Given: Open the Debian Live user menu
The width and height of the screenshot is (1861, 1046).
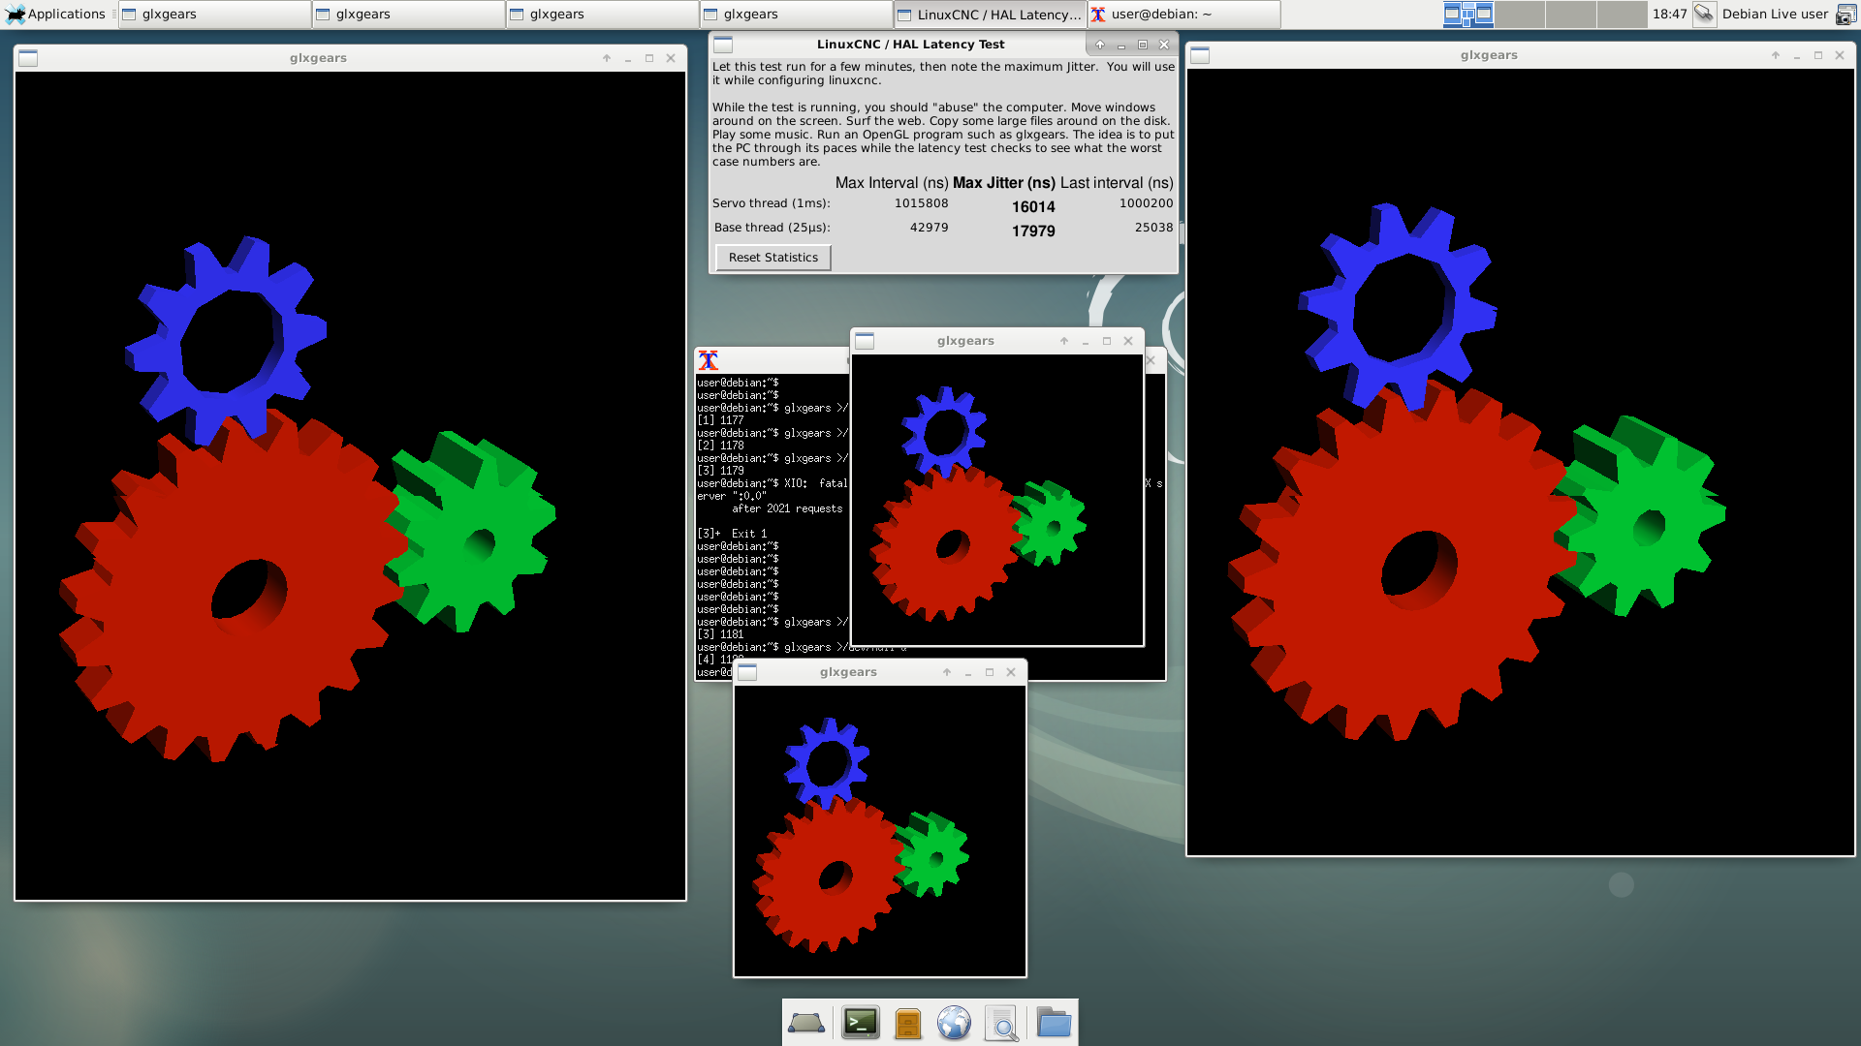Looking at the screenshot, I should 1774,14.
